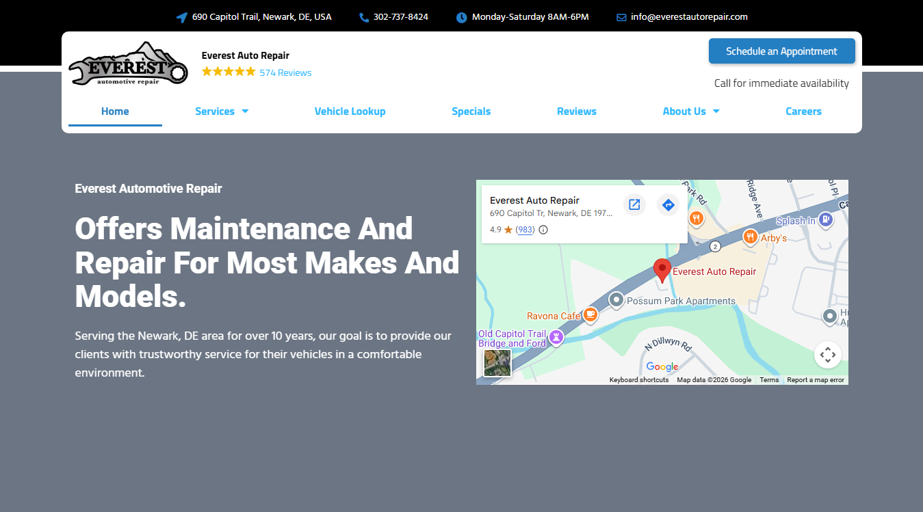The image size is (923, 512).
Task: Click the info icon next to map rating
Action: point(543,230)
